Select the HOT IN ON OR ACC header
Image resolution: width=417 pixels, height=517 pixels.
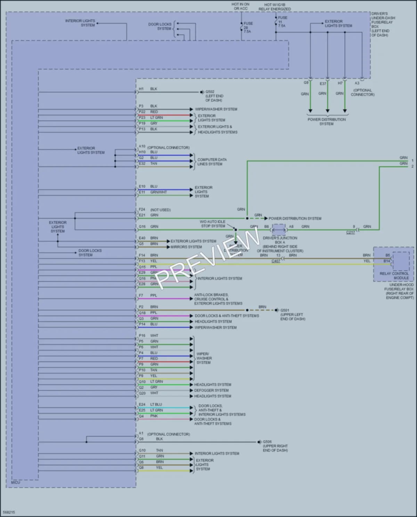click(240, 6)
